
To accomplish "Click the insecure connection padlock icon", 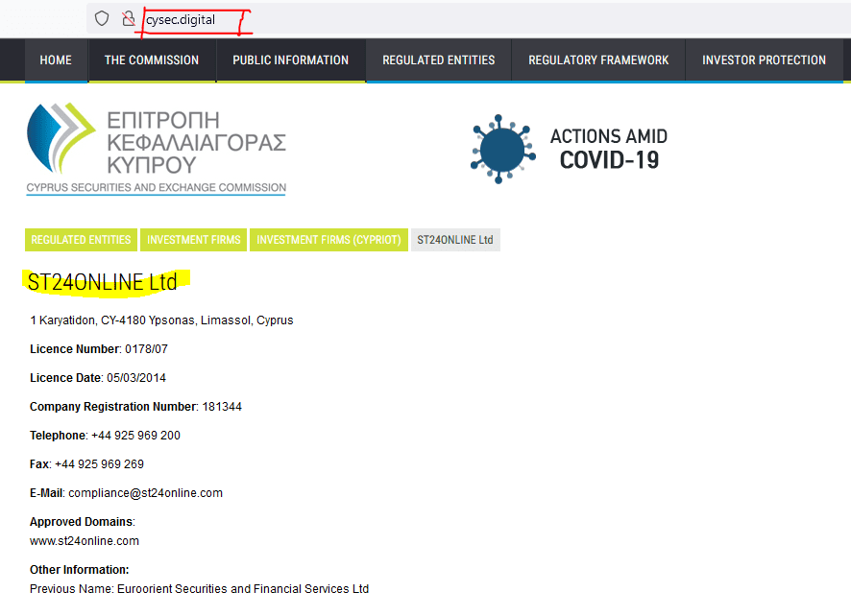I will [x=128, y=18].
